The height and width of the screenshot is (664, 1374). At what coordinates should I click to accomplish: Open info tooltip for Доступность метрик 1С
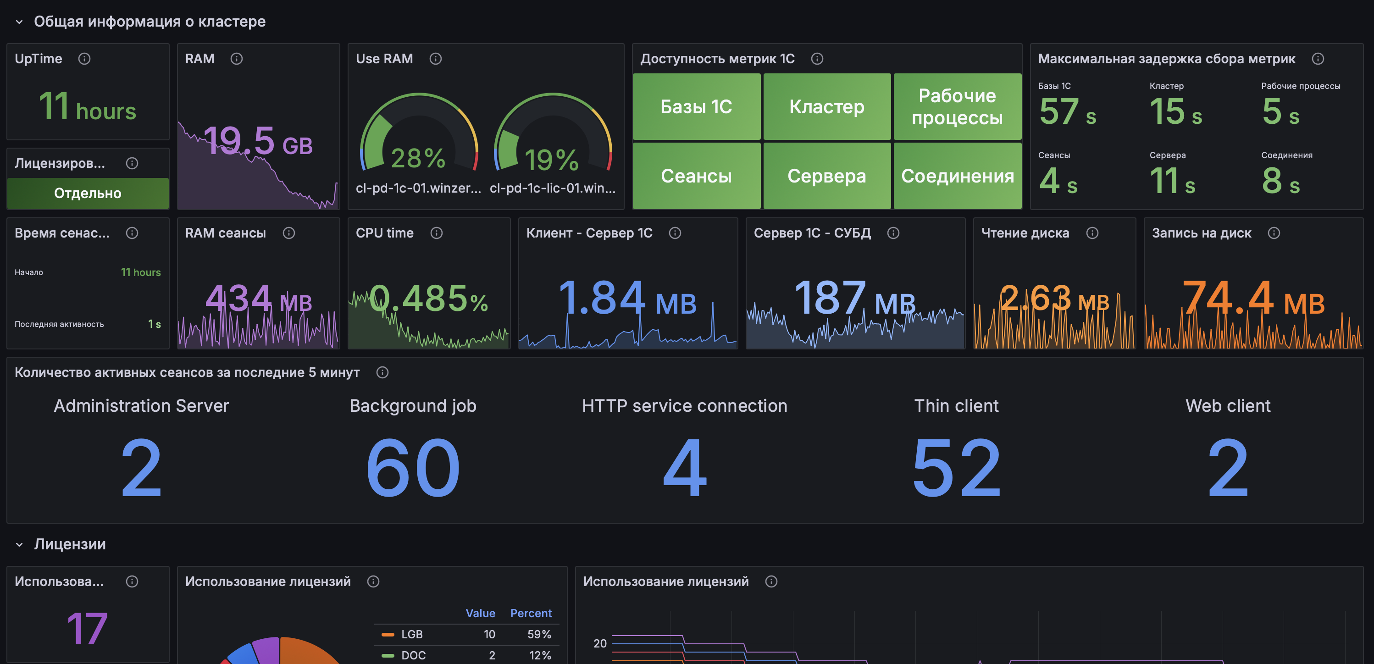(817, 59)
